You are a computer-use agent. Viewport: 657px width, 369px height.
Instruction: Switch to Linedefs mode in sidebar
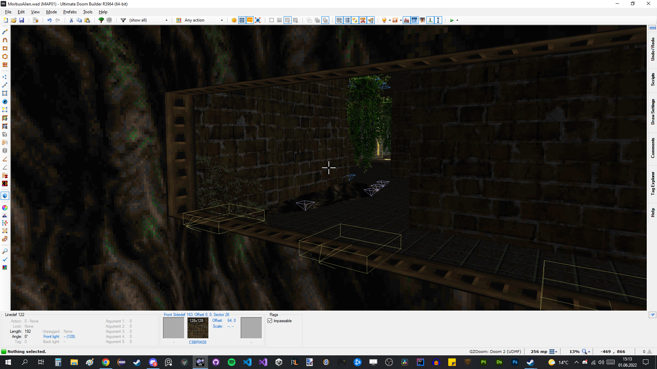pyautogui.click(x=5, y=85)
